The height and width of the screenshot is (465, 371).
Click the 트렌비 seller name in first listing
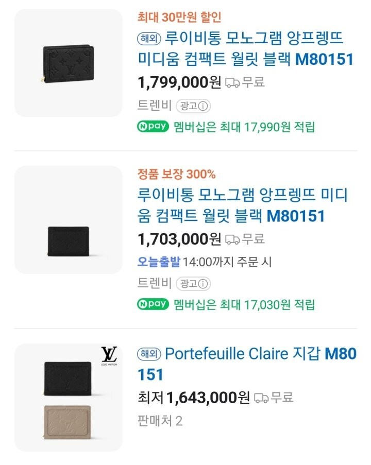(x=155, y=106)
